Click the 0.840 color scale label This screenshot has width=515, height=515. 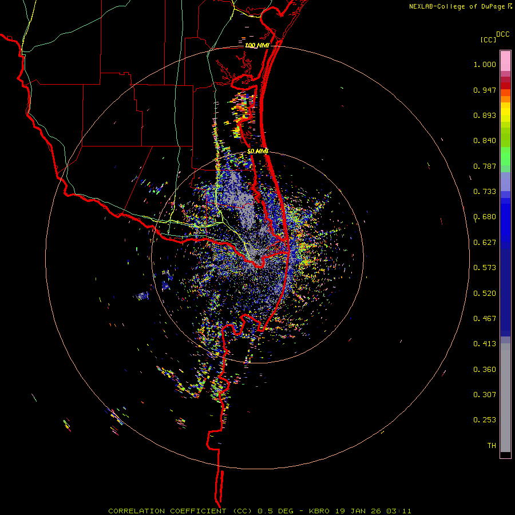485,141
